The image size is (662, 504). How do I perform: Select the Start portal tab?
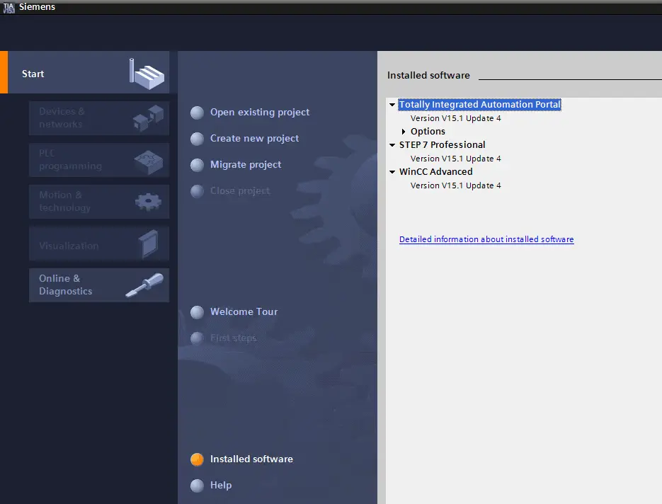(85, 72)
